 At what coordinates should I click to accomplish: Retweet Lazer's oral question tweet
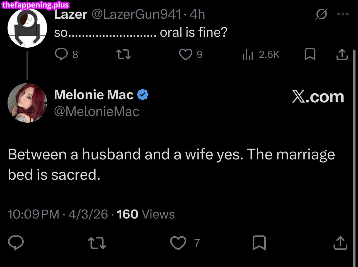pyautogui.click(x=123, y=54)
